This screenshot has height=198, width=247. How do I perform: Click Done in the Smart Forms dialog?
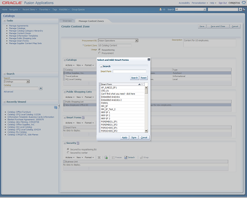(x=134, y=138)
